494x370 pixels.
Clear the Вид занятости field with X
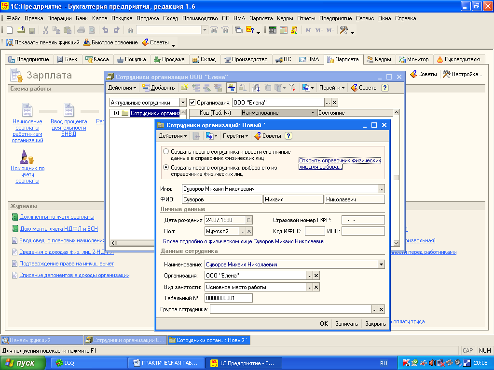pos(316,287)
